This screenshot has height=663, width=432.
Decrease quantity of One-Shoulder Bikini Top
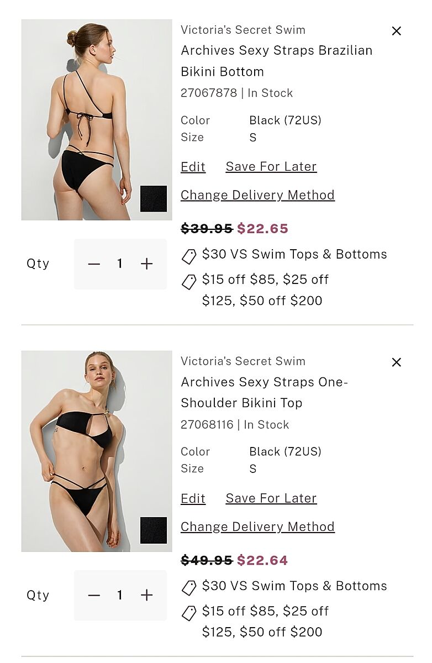click(x=94, y=595)
